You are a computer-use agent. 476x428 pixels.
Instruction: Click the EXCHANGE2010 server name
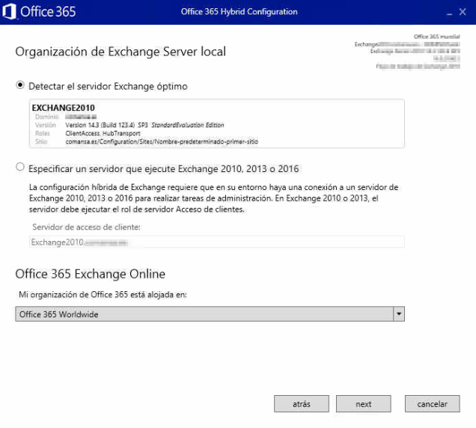(63, 108)
